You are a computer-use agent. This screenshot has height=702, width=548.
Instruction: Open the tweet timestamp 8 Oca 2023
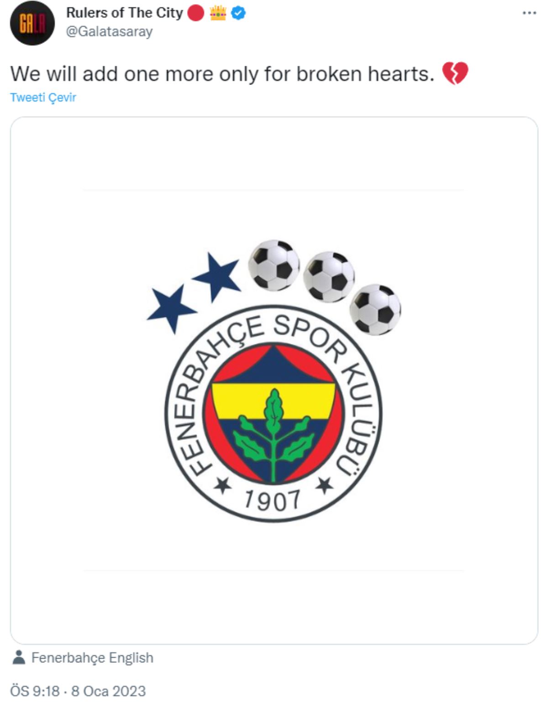(x=78, y=691)
